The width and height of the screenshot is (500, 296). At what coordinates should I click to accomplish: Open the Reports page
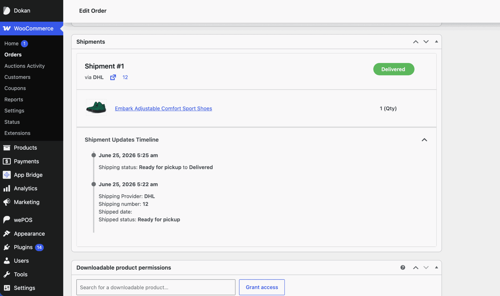[x=14, y=99]
